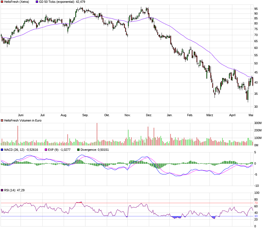265x229 pixels.
Task: Click the 'Okt.' month label on time axis
Action: click(107, 115)
